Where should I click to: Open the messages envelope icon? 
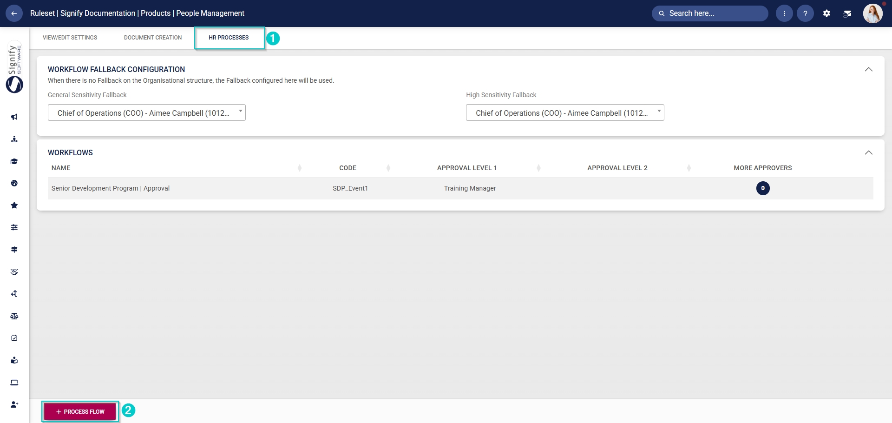coord(847,13)
